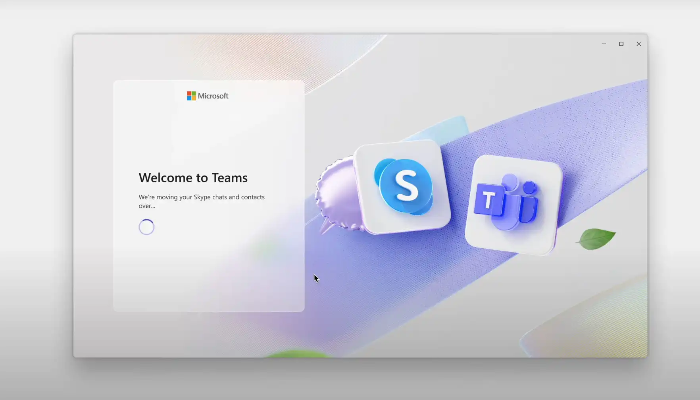Image resolution: width=700 pixels, height=400 pixels.
Task: Click the green leaf graphic
Action: click(x=596, y=239)
